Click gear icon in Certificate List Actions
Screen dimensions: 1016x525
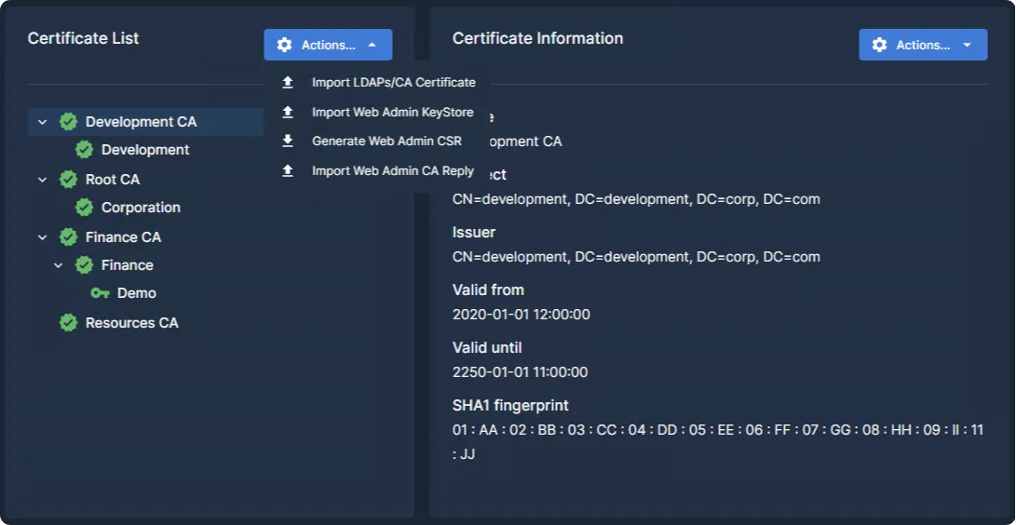tap(284, 45)
